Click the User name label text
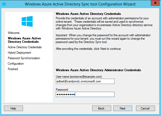The height and width of the screenshot is (116, 161). 79,77
